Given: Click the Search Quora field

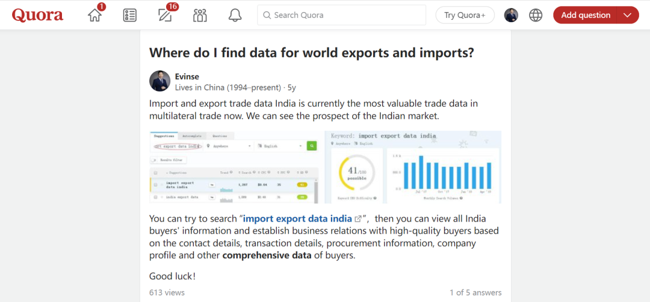Looking at the screenshot, I should pyautogui.click(x=343, y=15).
